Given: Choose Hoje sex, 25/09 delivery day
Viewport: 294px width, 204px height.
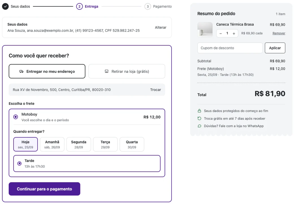Looking at the screenshot, I should click(25, 144).
